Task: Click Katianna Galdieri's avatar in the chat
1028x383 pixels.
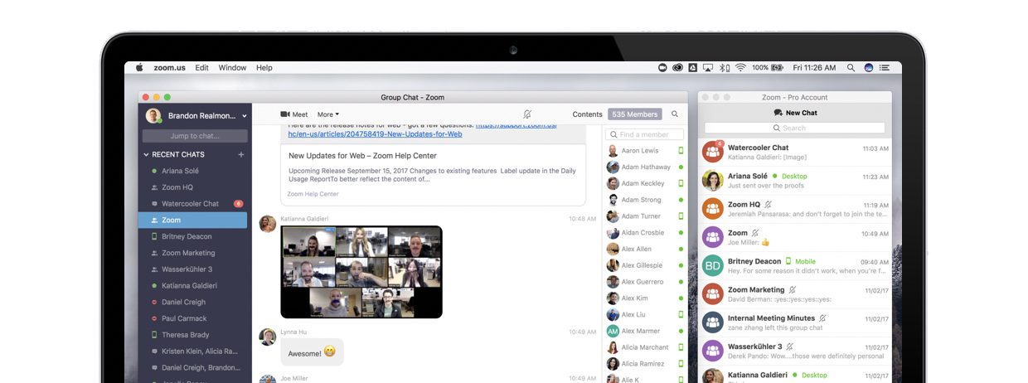Action: (x=268, y=224)
